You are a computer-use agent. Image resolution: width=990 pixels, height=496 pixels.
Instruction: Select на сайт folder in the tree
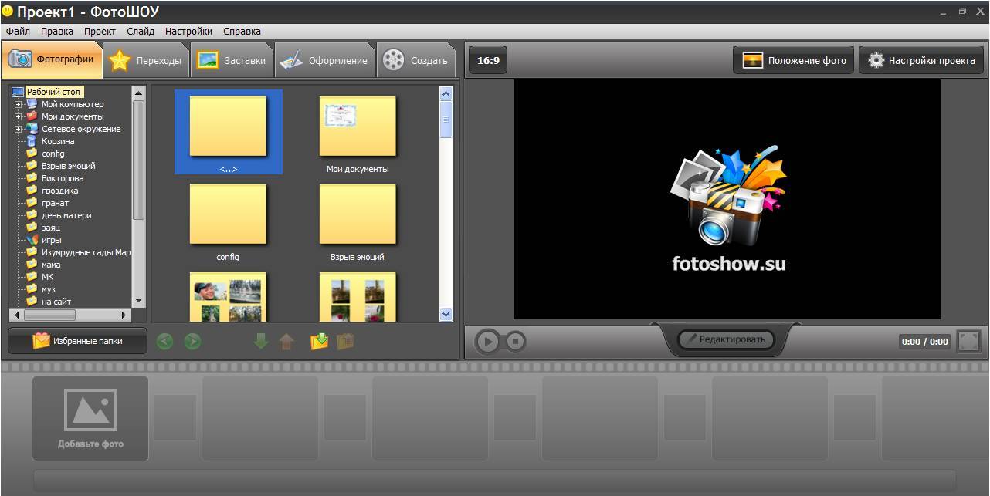[x=56, y=302]
